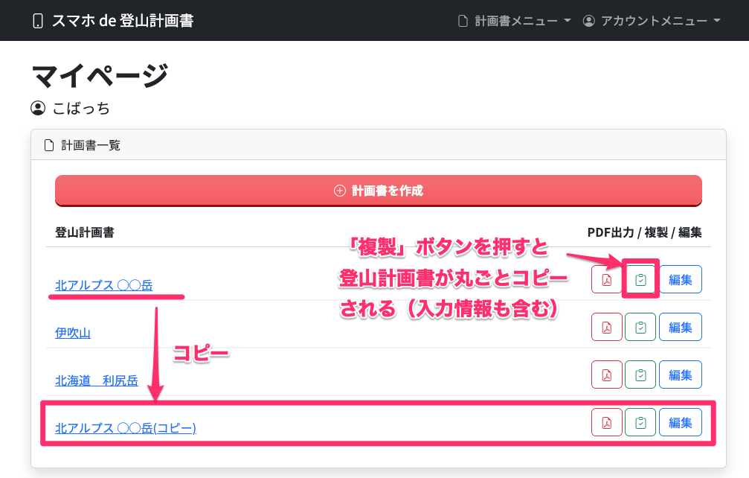Duplicate the 北アルプス ○○岳(コピー) plan
This screenshot has width=749, height=478.
point(640,423)
